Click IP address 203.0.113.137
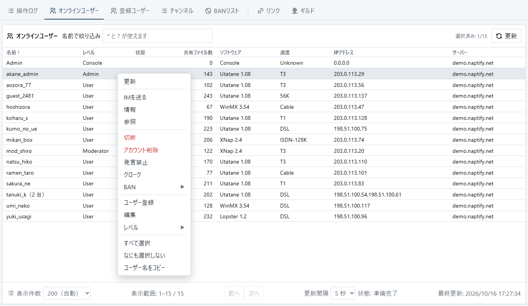Image resolution: width=528 pixels, height=306 pixels. (350, 96)
